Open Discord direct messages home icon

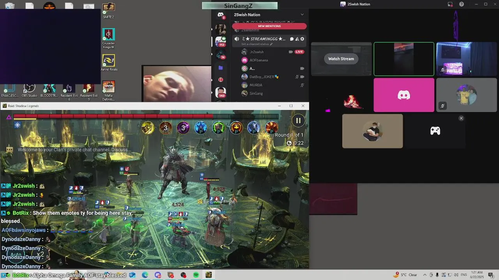(221, 15)
